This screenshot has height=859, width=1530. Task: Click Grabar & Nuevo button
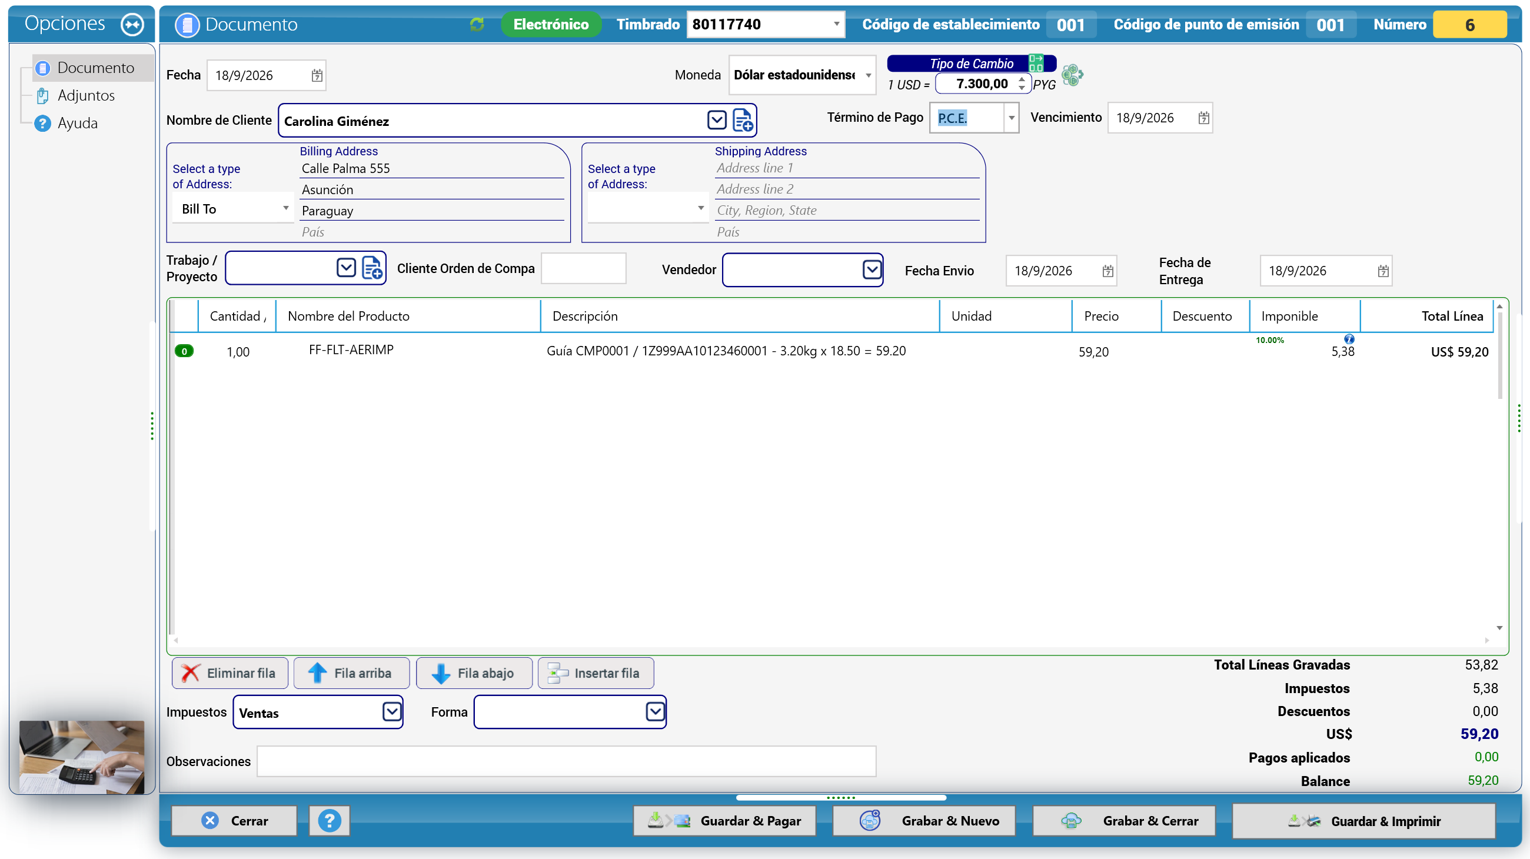point(924,820)
